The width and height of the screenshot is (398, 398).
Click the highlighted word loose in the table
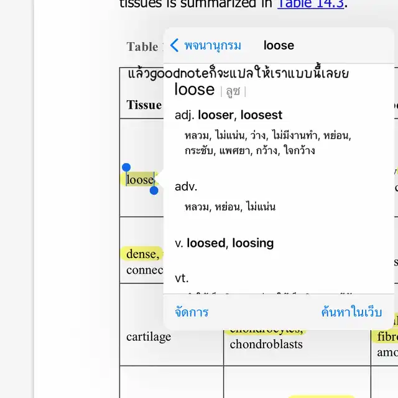point(140,180)
